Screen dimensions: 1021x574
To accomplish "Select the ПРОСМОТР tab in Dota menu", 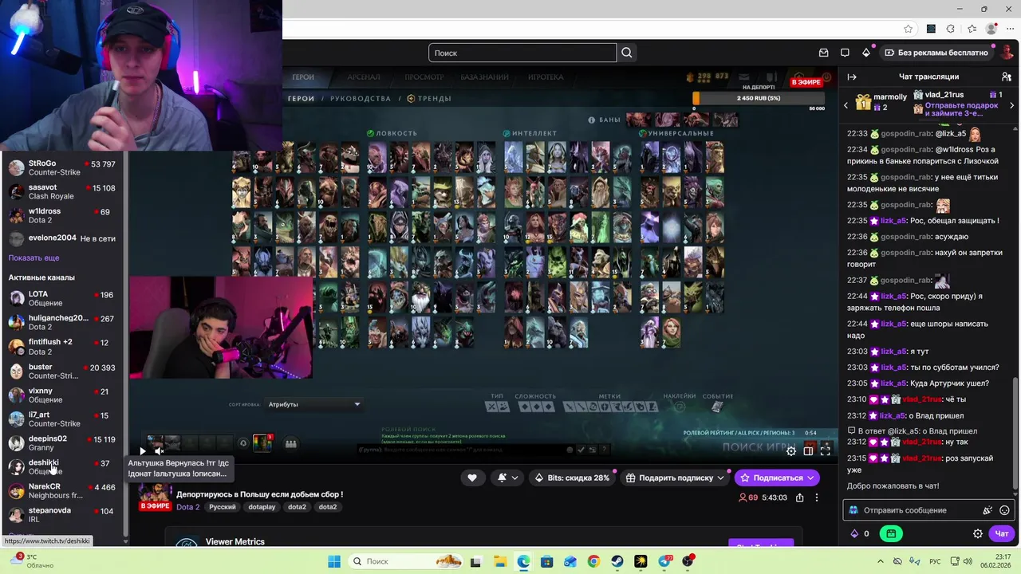I will pyautogui.click(x=424, y=77).
